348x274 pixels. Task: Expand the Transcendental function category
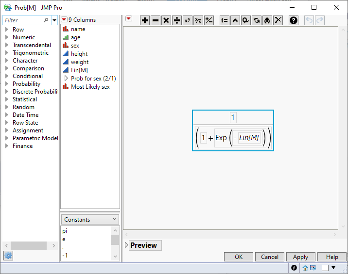tap(7, 45)
